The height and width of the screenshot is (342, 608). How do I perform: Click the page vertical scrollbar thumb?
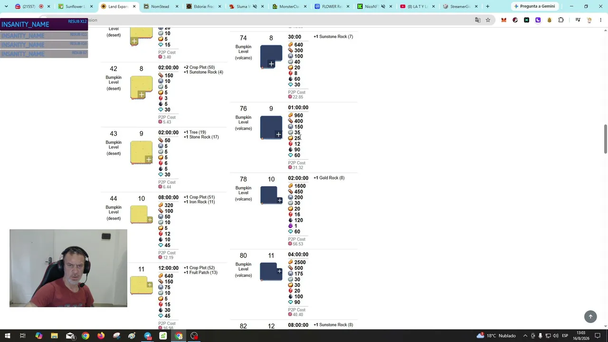tap(605, 139)
